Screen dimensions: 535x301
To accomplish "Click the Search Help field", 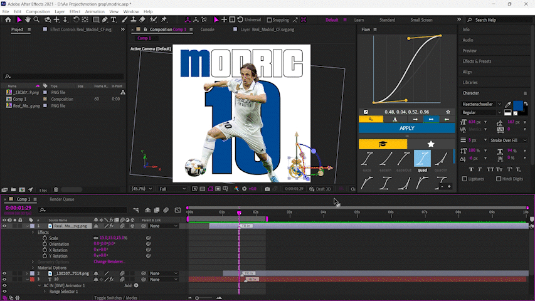I will pos(501,20).
